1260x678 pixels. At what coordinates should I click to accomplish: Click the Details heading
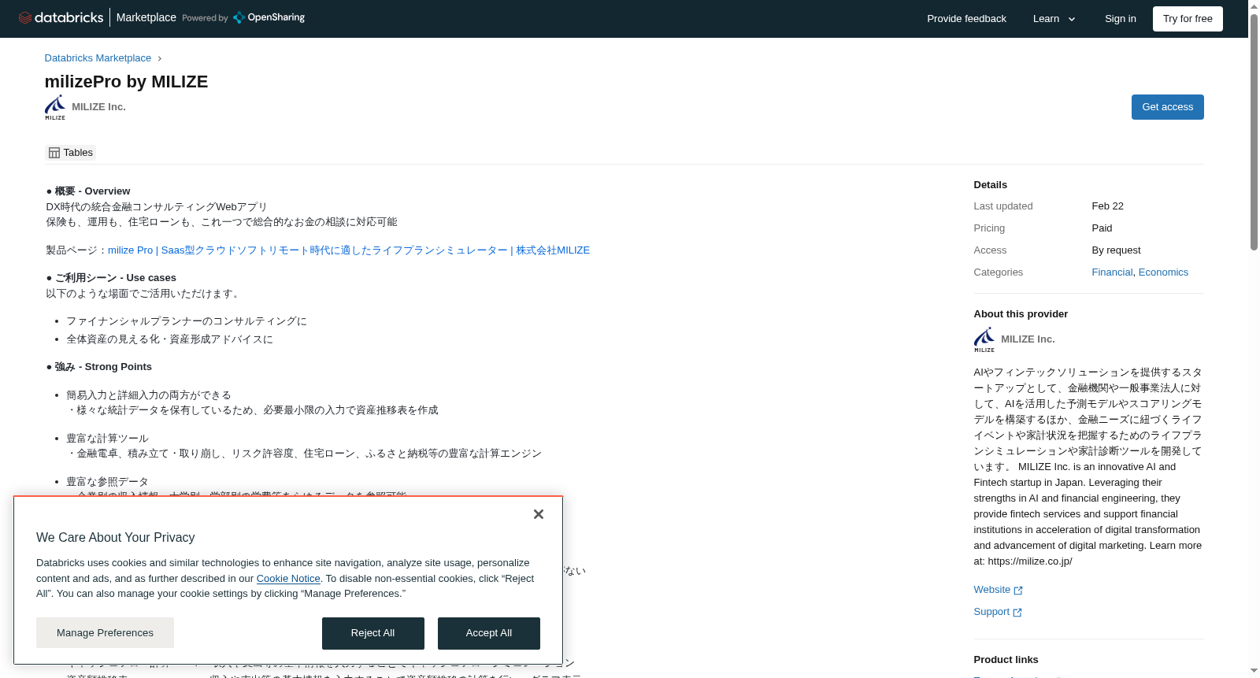point(990,185)
